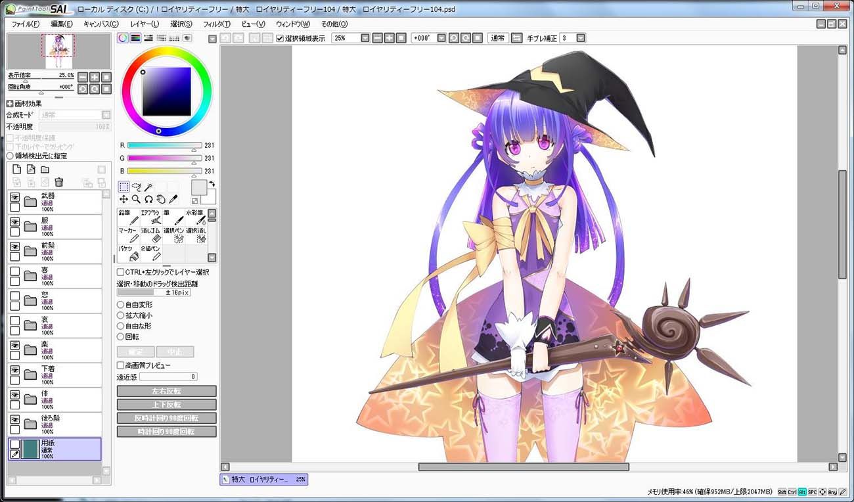
Task: Select the magic wand tool
Action: (x=148, y=187)
